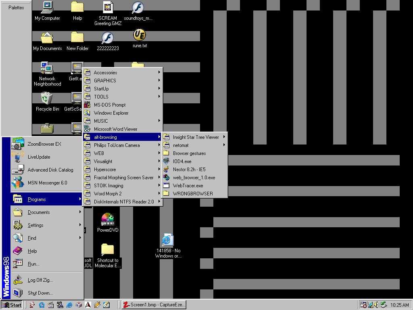Click the system tray clock showing 10:25 AM
413x310 pixels.
400,305
